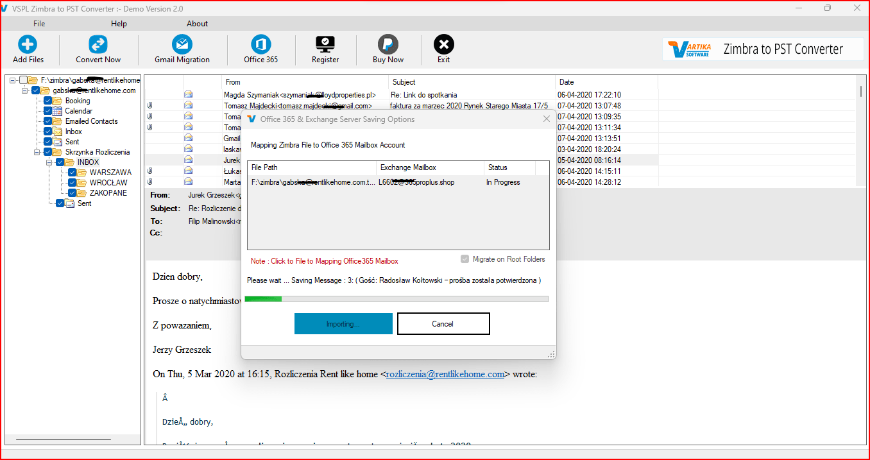
Task: Open the Gmail Migration tool
Action: pyautogui.click(x=182, y=44)
